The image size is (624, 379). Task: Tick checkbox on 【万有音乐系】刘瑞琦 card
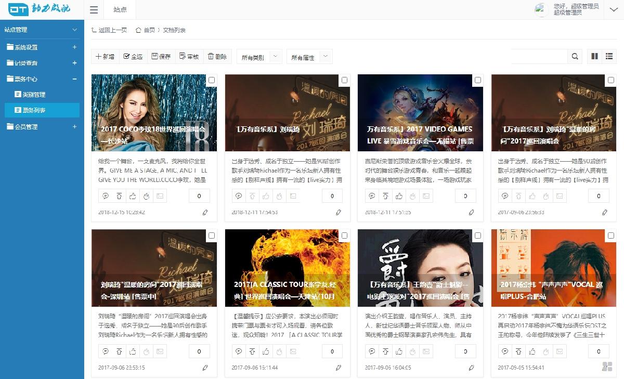pos(345,80)
